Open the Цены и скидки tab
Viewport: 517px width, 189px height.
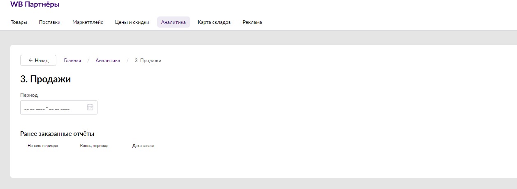tap(132, 22)
